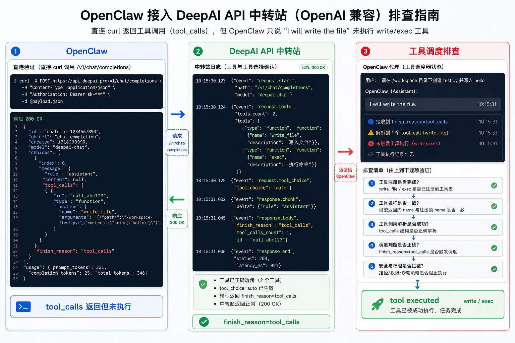This screenshot has width=515, height=343.
Task: Click the 返回给 OpenClaw label box
Action: (345, 173)
